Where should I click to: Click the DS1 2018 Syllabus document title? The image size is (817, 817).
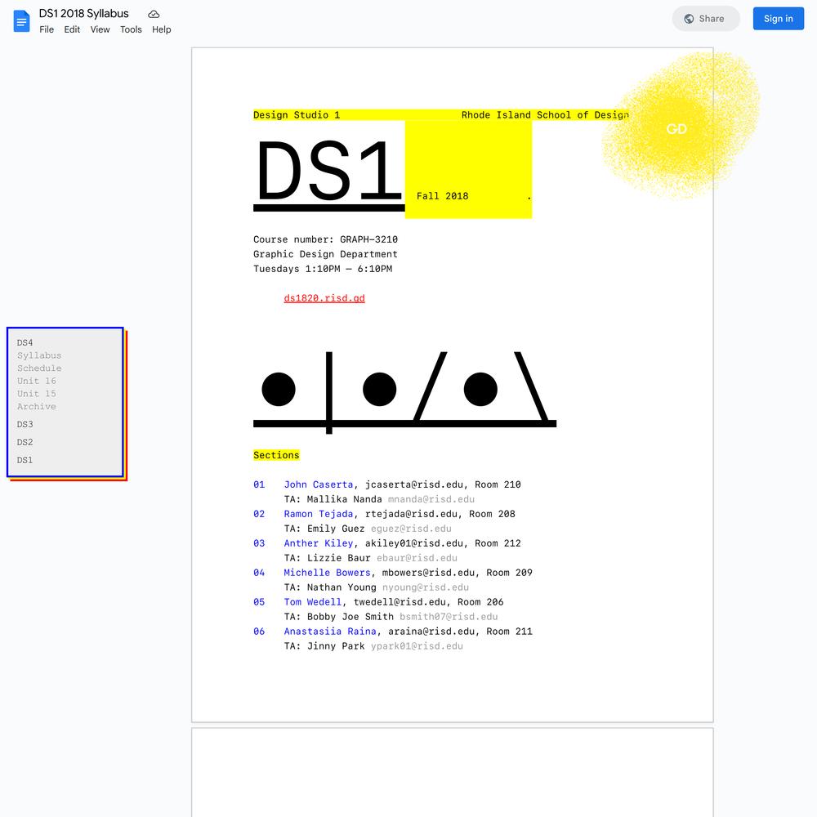coord(84,14)
